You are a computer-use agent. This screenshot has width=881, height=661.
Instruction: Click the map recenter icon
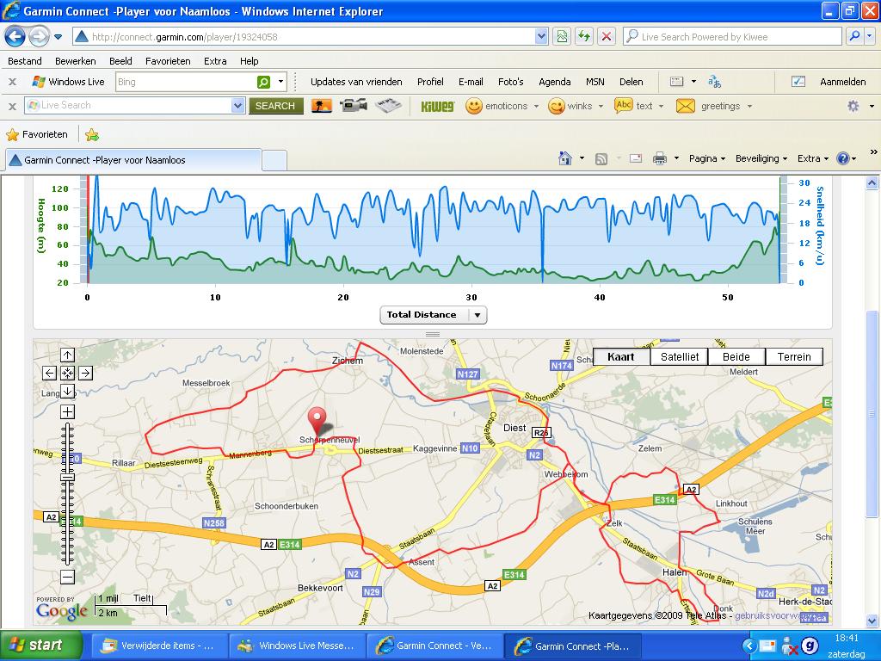pyautogui.click(x=67, y=374)
